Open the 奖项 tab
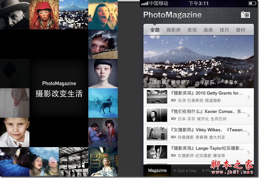The height and width of the screenshot is (178, 259). click(192, 30)
